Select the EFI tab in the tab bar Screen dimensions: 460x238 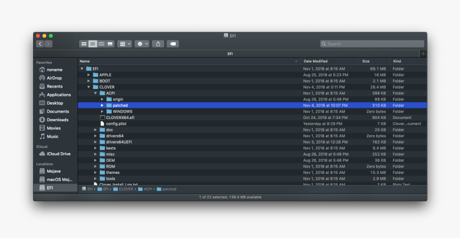tap(230, 54)
